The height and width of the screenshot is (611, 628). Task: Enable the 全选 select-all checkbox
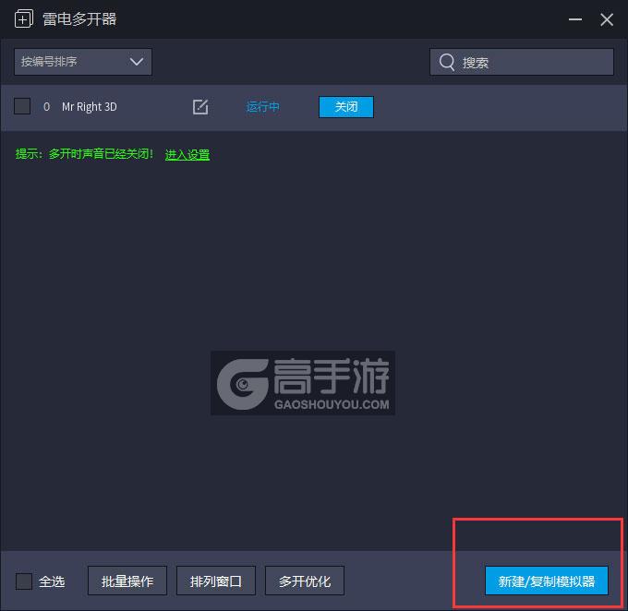[24, 581]
